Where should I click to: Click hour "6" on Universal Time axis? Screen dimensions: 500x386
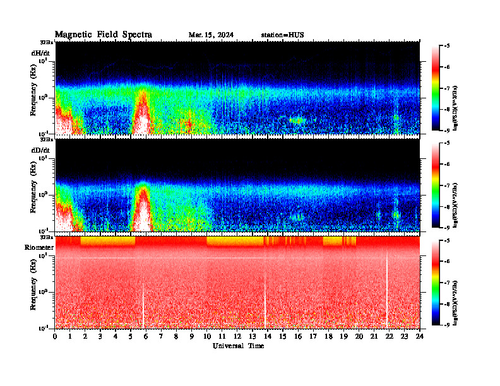146,337
